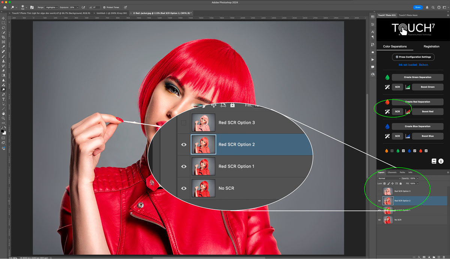Select the Eraser tool
The height and width of the screenshot is (259, 450).
(3, 70)
